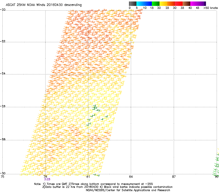219x192 pixels.
Task: Click the 78 longitude axis label
Action: [x=45, y=177]
